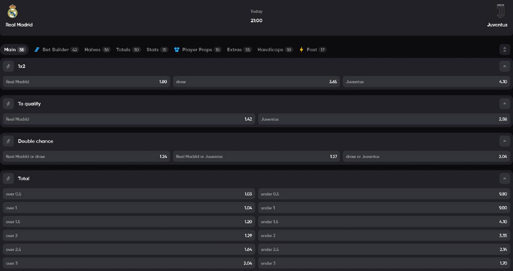Pin the To qualify market
The width and height of the screenshot is (513, 271).
(8, 104)
